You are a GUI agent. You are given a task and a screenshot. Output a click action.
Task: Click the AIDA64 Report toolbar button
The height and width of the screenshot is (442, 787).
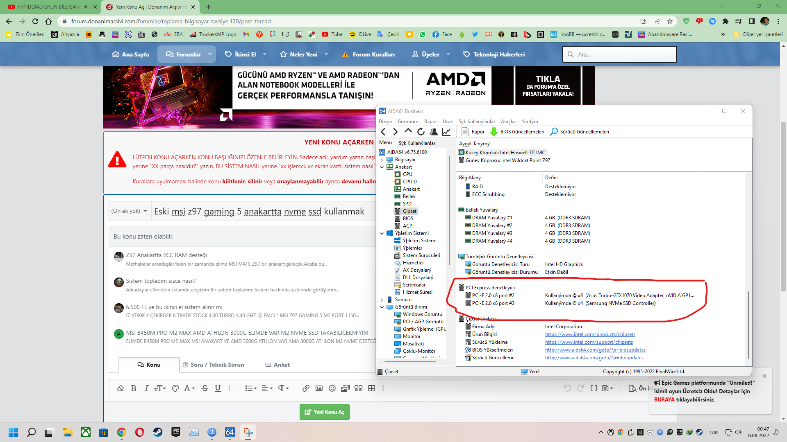[473, 132]
